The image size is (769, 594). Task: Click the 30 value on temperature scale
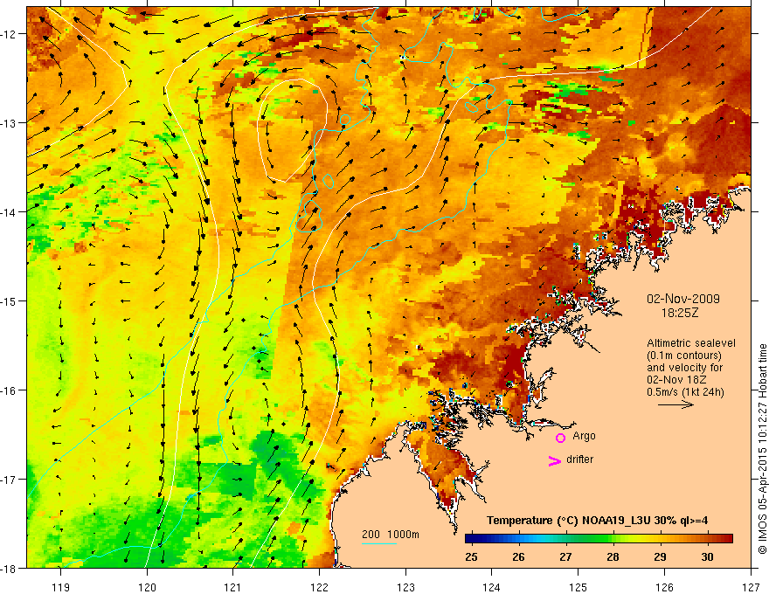tap(707, 556)
